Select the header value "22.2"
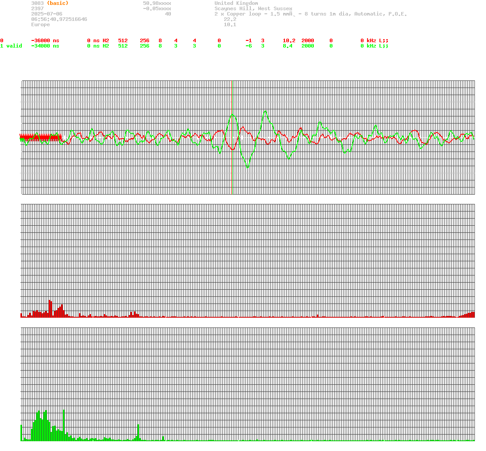Screen dimensions: 486x451 [230, 19]
